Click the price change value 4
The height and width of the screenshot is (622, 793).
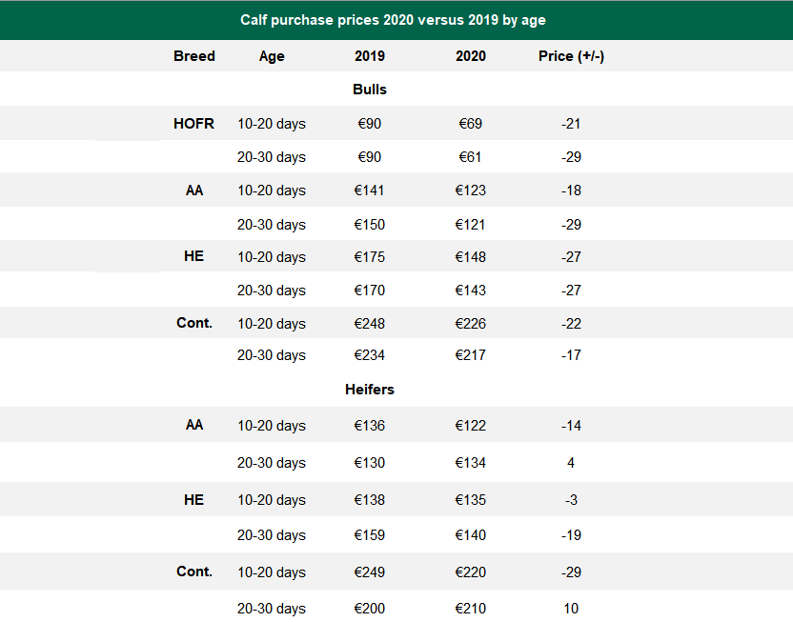coord(571,463)
